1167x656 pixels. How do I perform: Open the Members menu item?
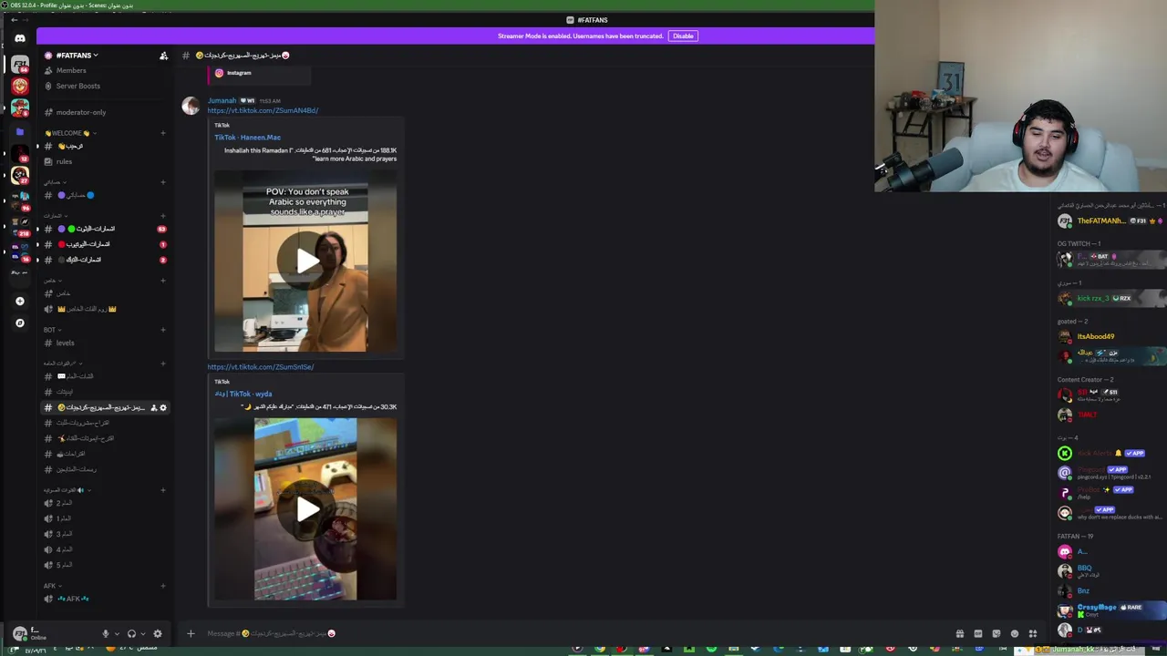point(105,70)
